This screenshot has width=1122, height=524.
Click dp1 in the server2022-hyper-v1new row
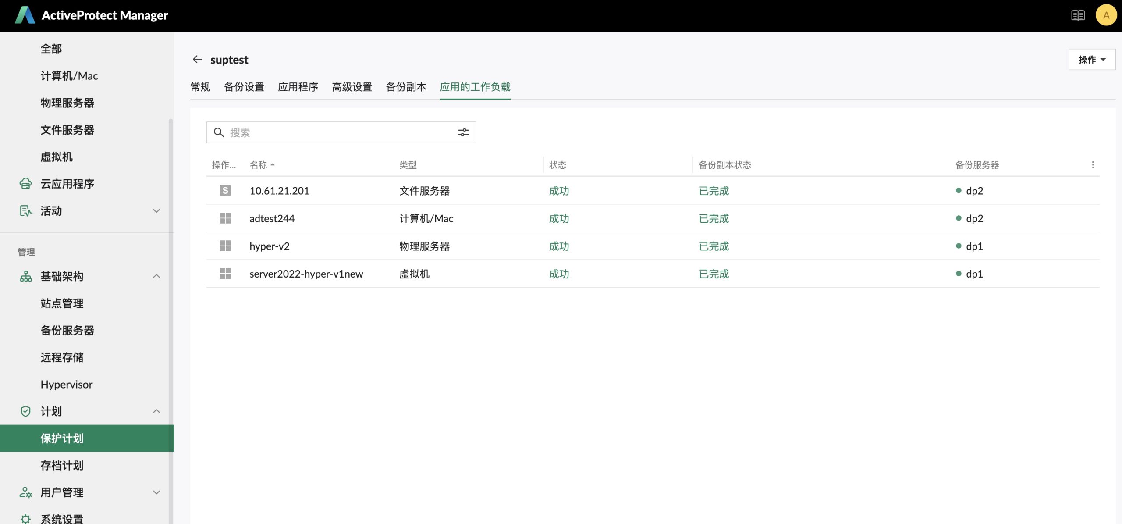tap(974, 274)
